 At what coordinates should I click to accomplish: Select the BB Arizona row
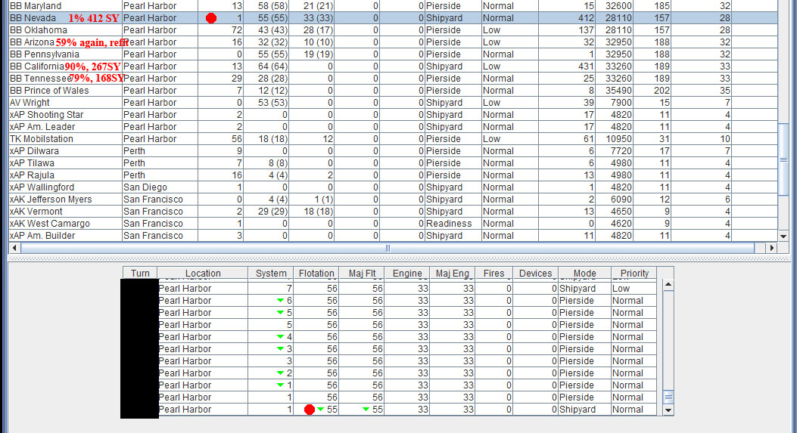point(394,42)
